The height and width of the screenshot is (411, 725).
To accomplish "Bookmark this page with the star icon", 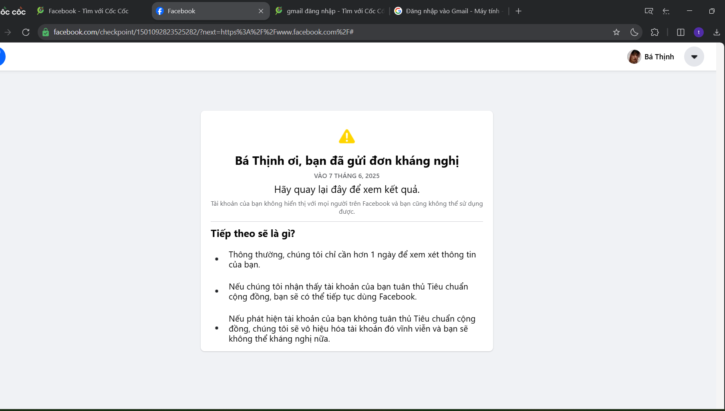I will click(616, 32).
